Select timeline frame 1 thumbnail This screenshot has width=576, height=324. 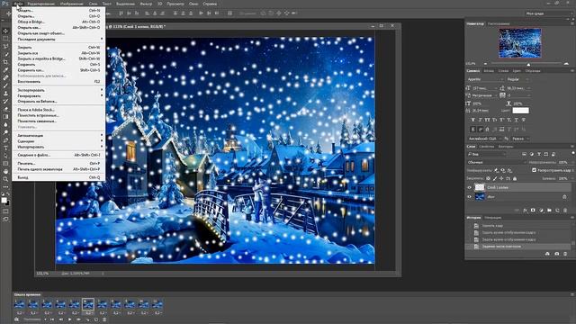pyautogui.click(x=20, y=304)
